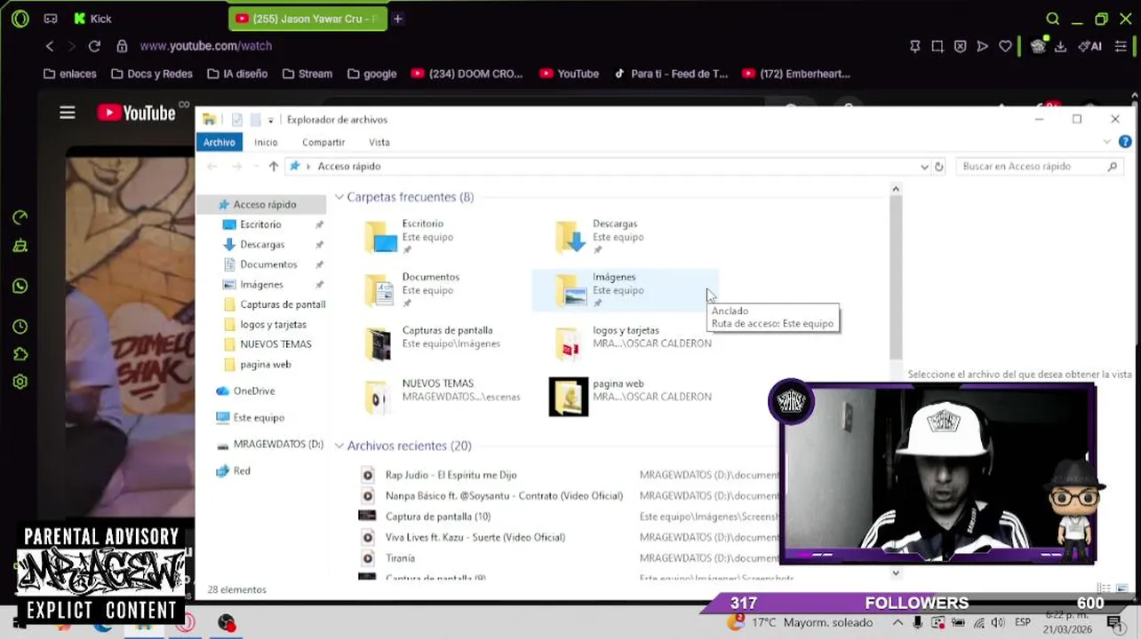Select Imágenes in navigation pane
The width and height of the screenshot is (1141, 639).
click(x=261, y=285)
